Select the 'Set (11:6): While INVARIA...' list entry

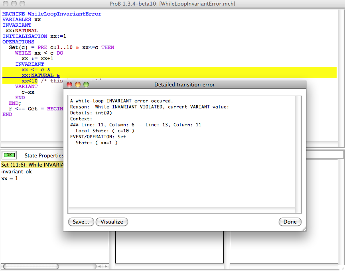32,165
